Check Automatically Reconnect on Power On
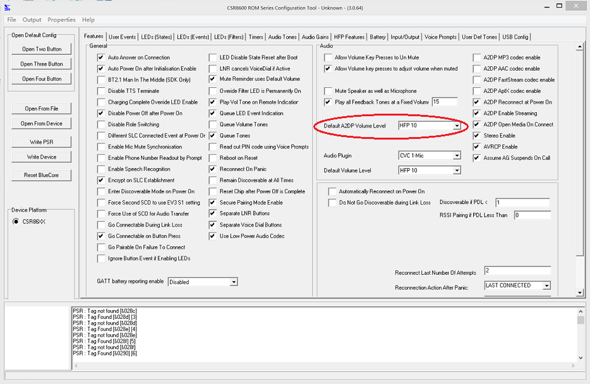 click(x=332, y=191)
